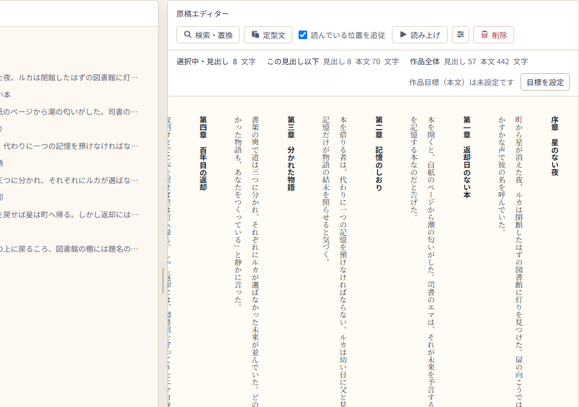Screen dimensions: 579x407
Task: Select the 第三章 分かれた物語 heading
Action: [x=291, y=154]
